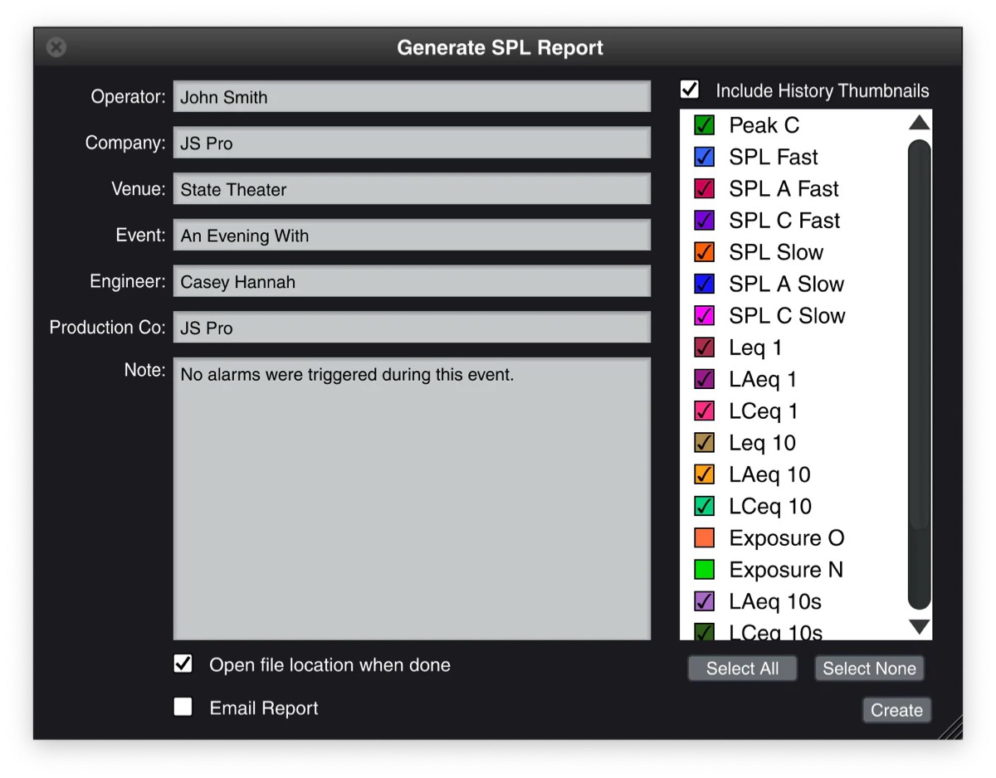Enable the Email Report checkbox

pos(183,707)
